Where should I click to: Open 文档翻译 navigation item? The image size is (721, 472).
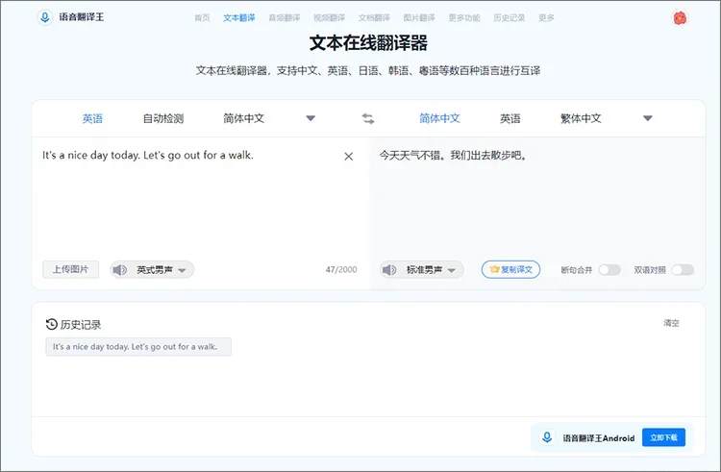(374, 18)
